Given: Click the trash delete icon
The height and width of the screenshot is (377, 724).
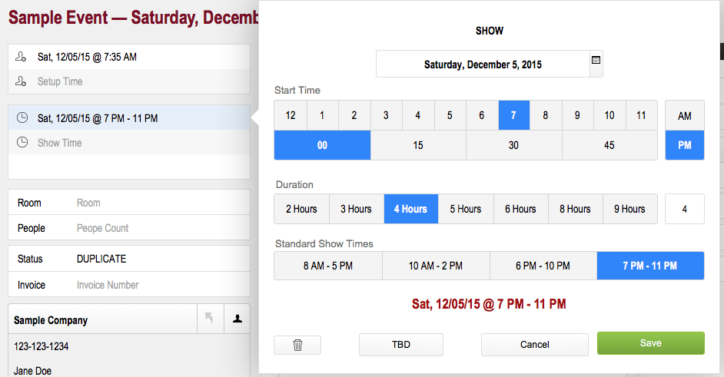Looking at the screenshot, I should [297, 345].
